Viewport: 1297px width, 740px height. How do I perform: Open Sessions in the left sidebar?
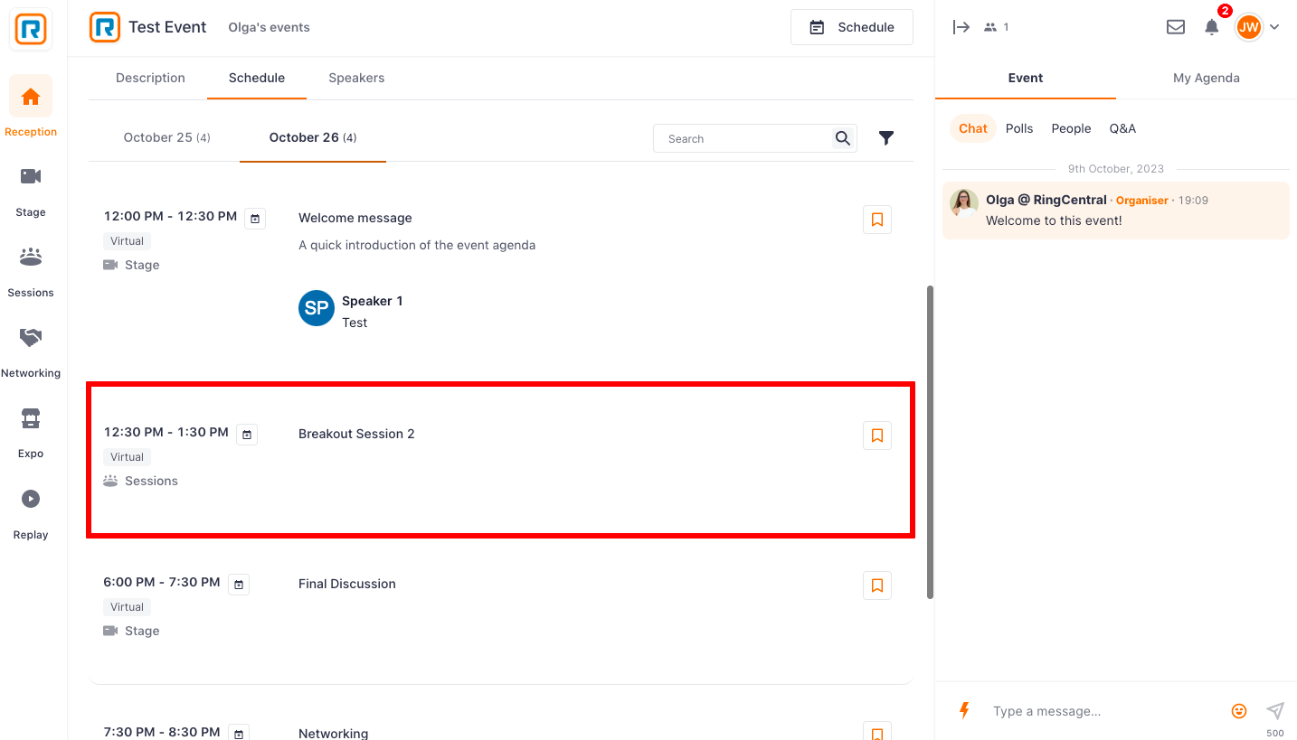click(31, 270)
